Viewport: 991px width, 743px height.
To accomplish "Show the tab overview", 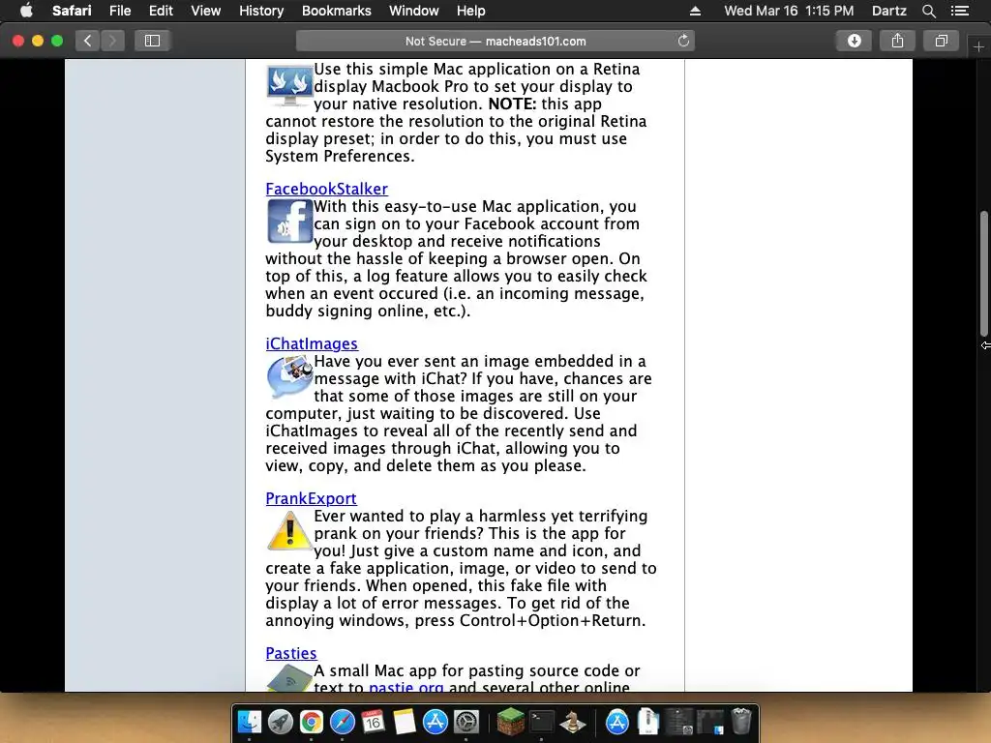I will tap(941, 41).
